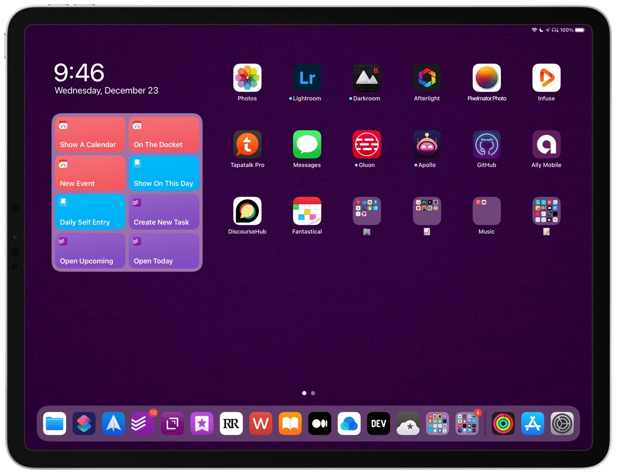Viewport: 617px width, 475px height.
Task: Run the On The Docket shortcut
Action: point(164,134)
